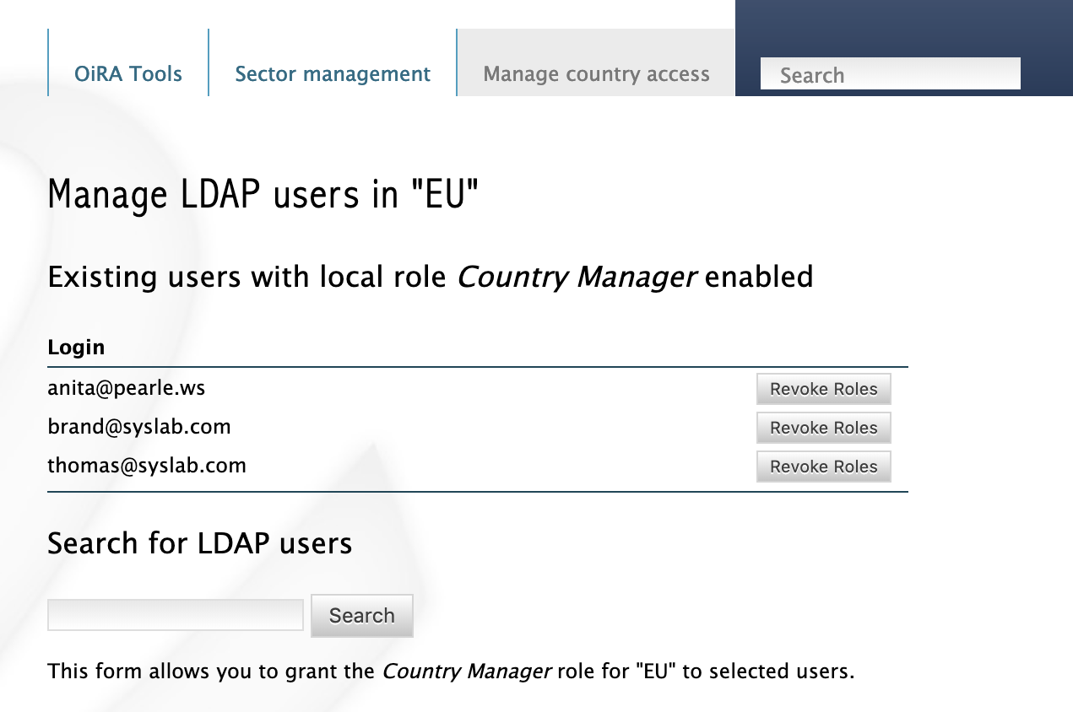Open the OiRA Tools tab

click(128, 74)
